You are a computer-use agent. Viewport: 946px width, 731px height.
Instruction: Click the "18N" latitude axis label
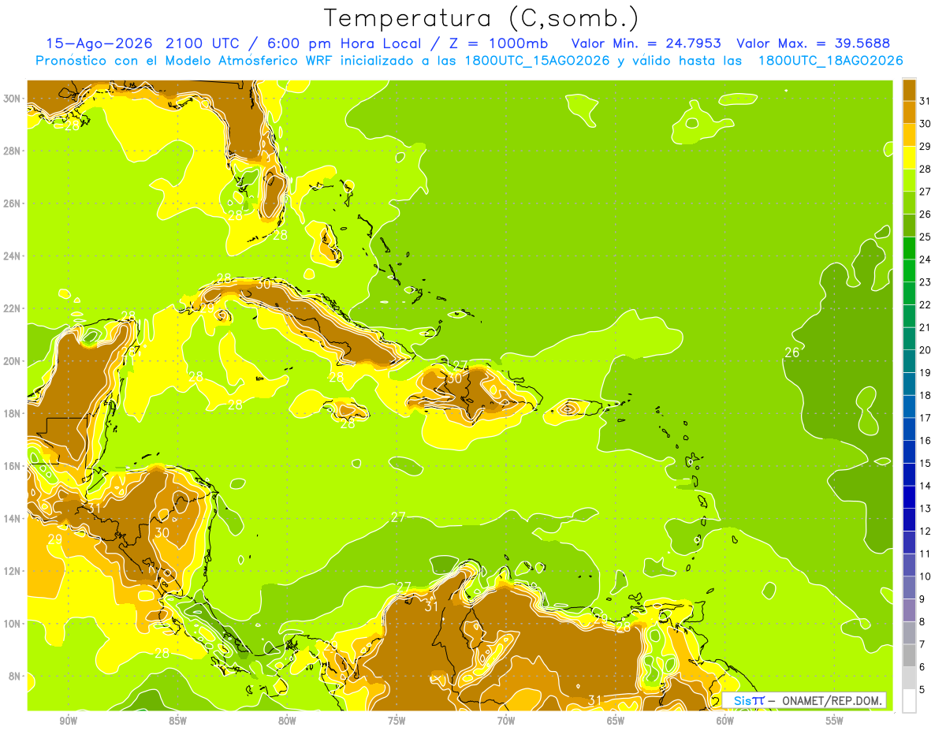pyautogui.click(x=13, y=413)
